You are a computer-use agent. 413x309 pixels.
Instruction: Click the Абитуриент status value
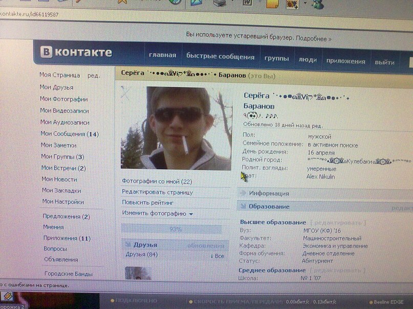(317, 261)
